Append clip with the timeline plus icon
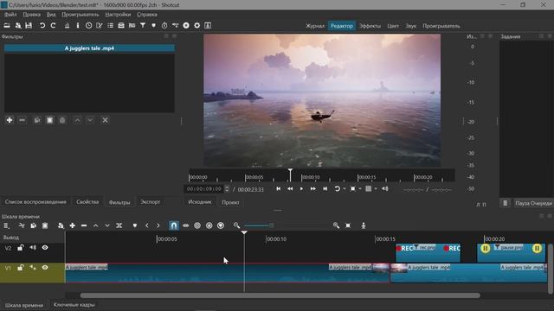 tap(73, 225)
